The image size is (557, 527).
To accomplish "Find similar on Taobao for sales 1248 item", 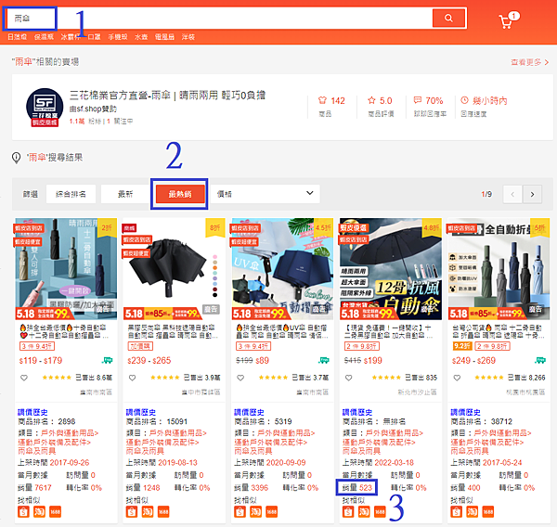I will pyautogui.click(x=148, y=512).
